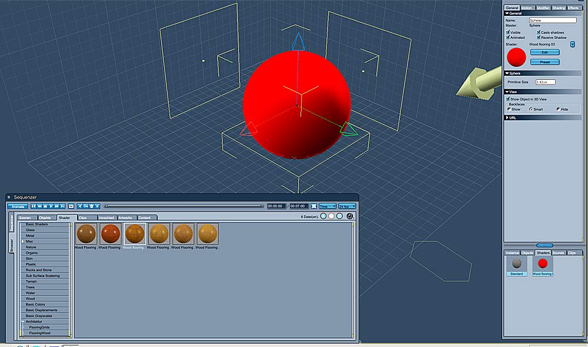Select the Show backfaces radio option
Viewport: 588px width, 347px height.
509,109
